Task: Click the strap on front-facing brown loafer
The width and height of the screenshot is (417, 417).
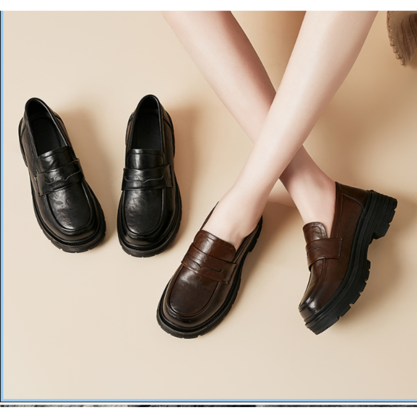Action: pyautogui.click(x=210, y=260)
